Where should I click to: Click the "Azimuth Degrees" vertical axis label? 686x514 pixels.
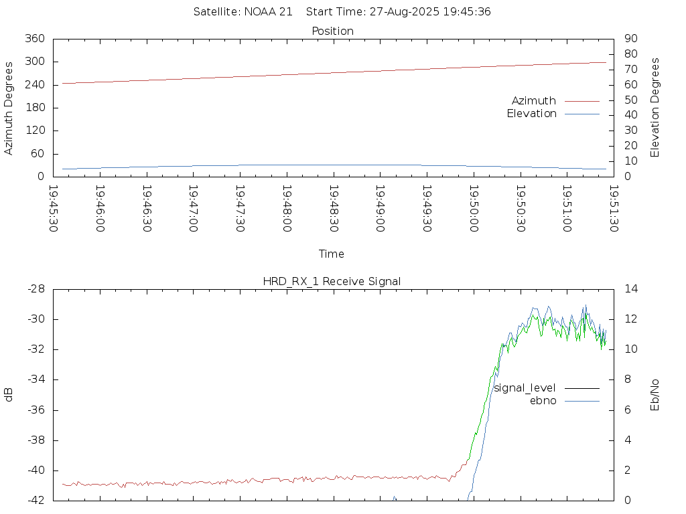coord(8,108)
